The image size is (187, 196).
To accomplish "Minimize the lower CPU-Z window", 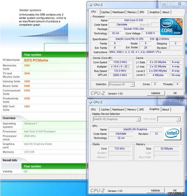I will (x=164, y=101).
